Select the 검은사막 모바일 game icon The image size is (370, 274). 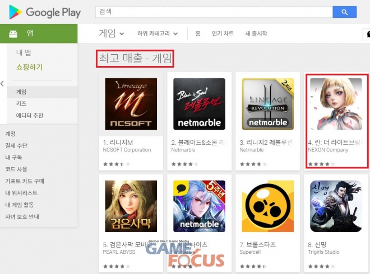pos(131,206)
